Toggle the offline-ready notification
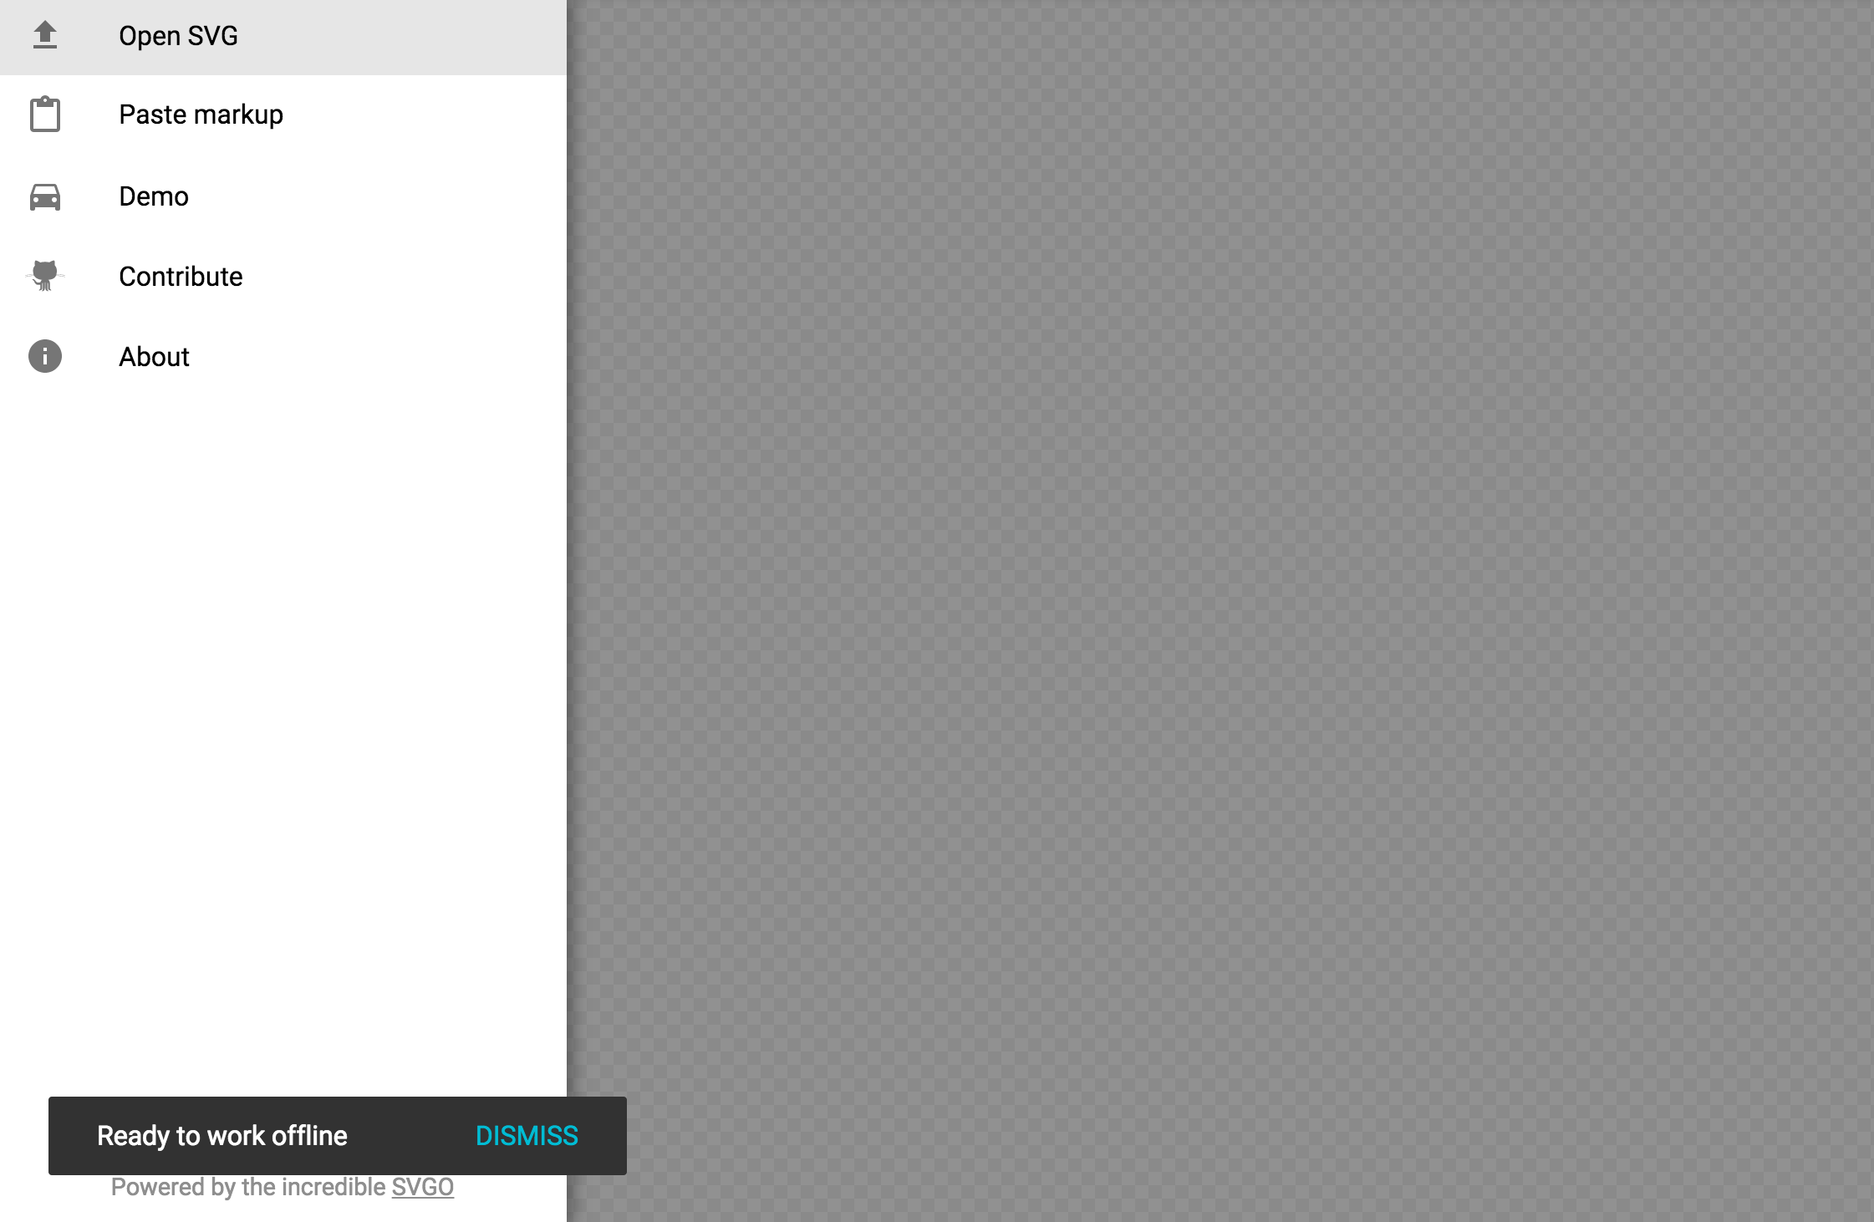Viewport: 1874px width, 1222px height. pos(526,1134)
